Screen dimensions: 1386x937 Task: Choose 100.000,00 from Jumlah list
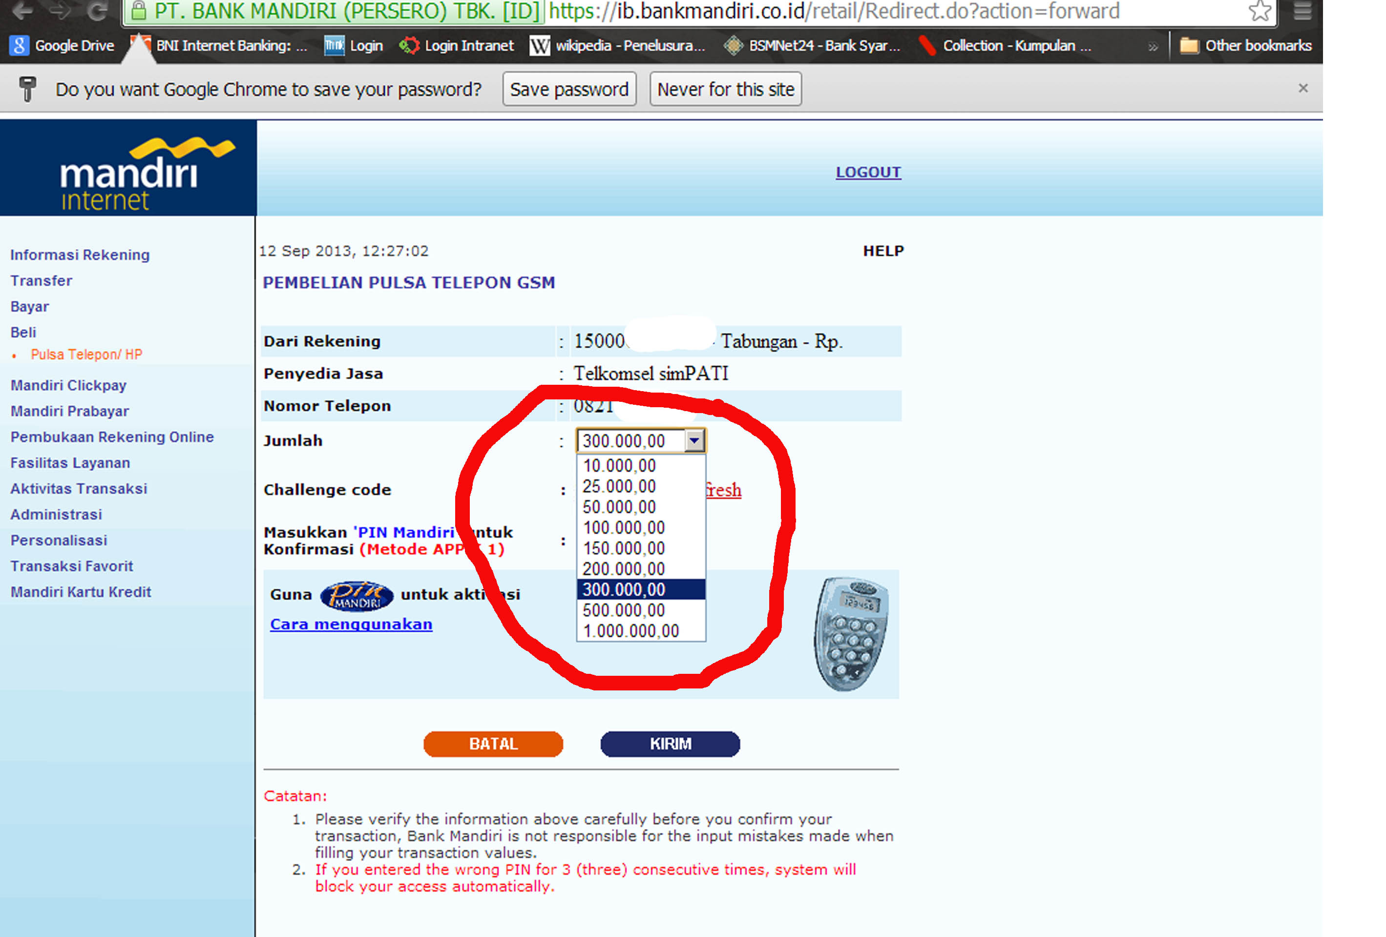click(x=641, y=527)
